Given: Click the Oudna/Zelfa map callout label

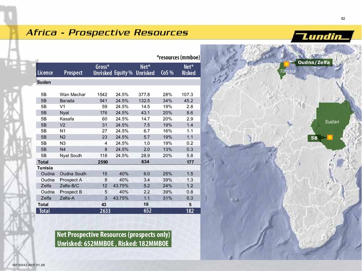Looking at the screenshot, I should pyautogui.click(x=314, y=62).
